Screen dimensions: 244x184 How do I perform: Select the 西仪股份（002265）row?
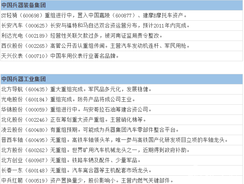tap(22, 46)
